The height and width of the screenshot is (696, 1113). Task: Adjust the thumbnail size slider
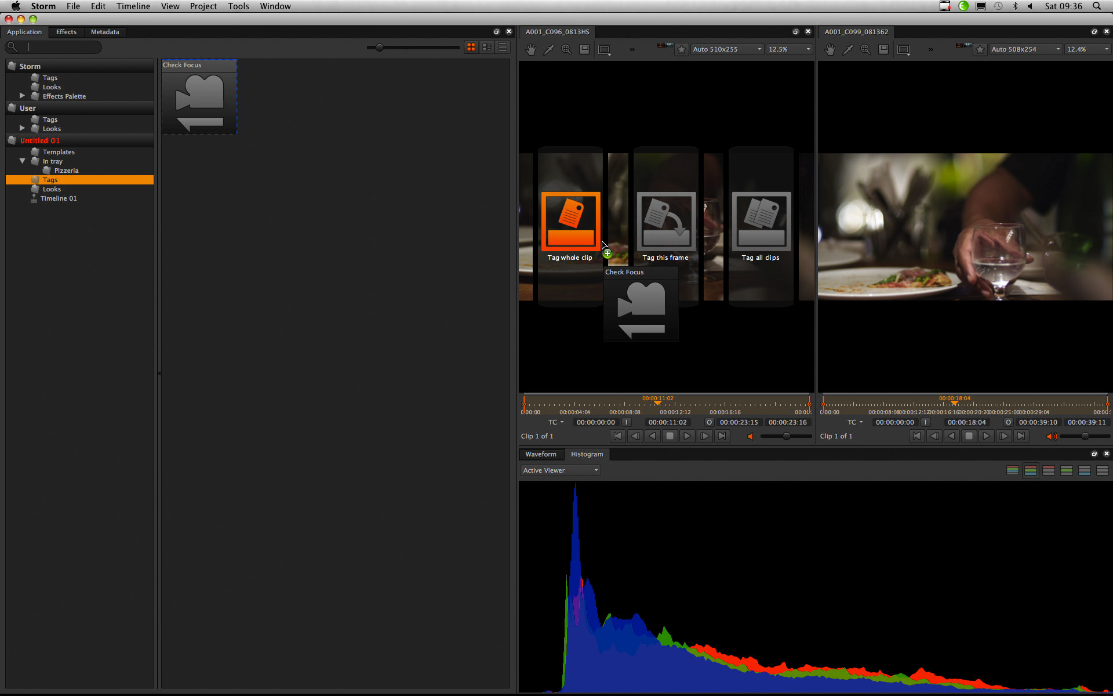pyautogui.click(x=380, y=48)
